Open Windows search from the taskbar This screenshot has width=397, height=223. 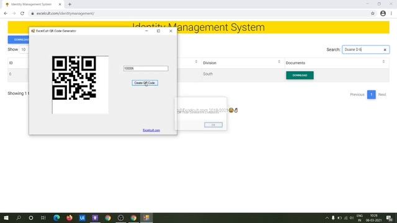[19, 217]
